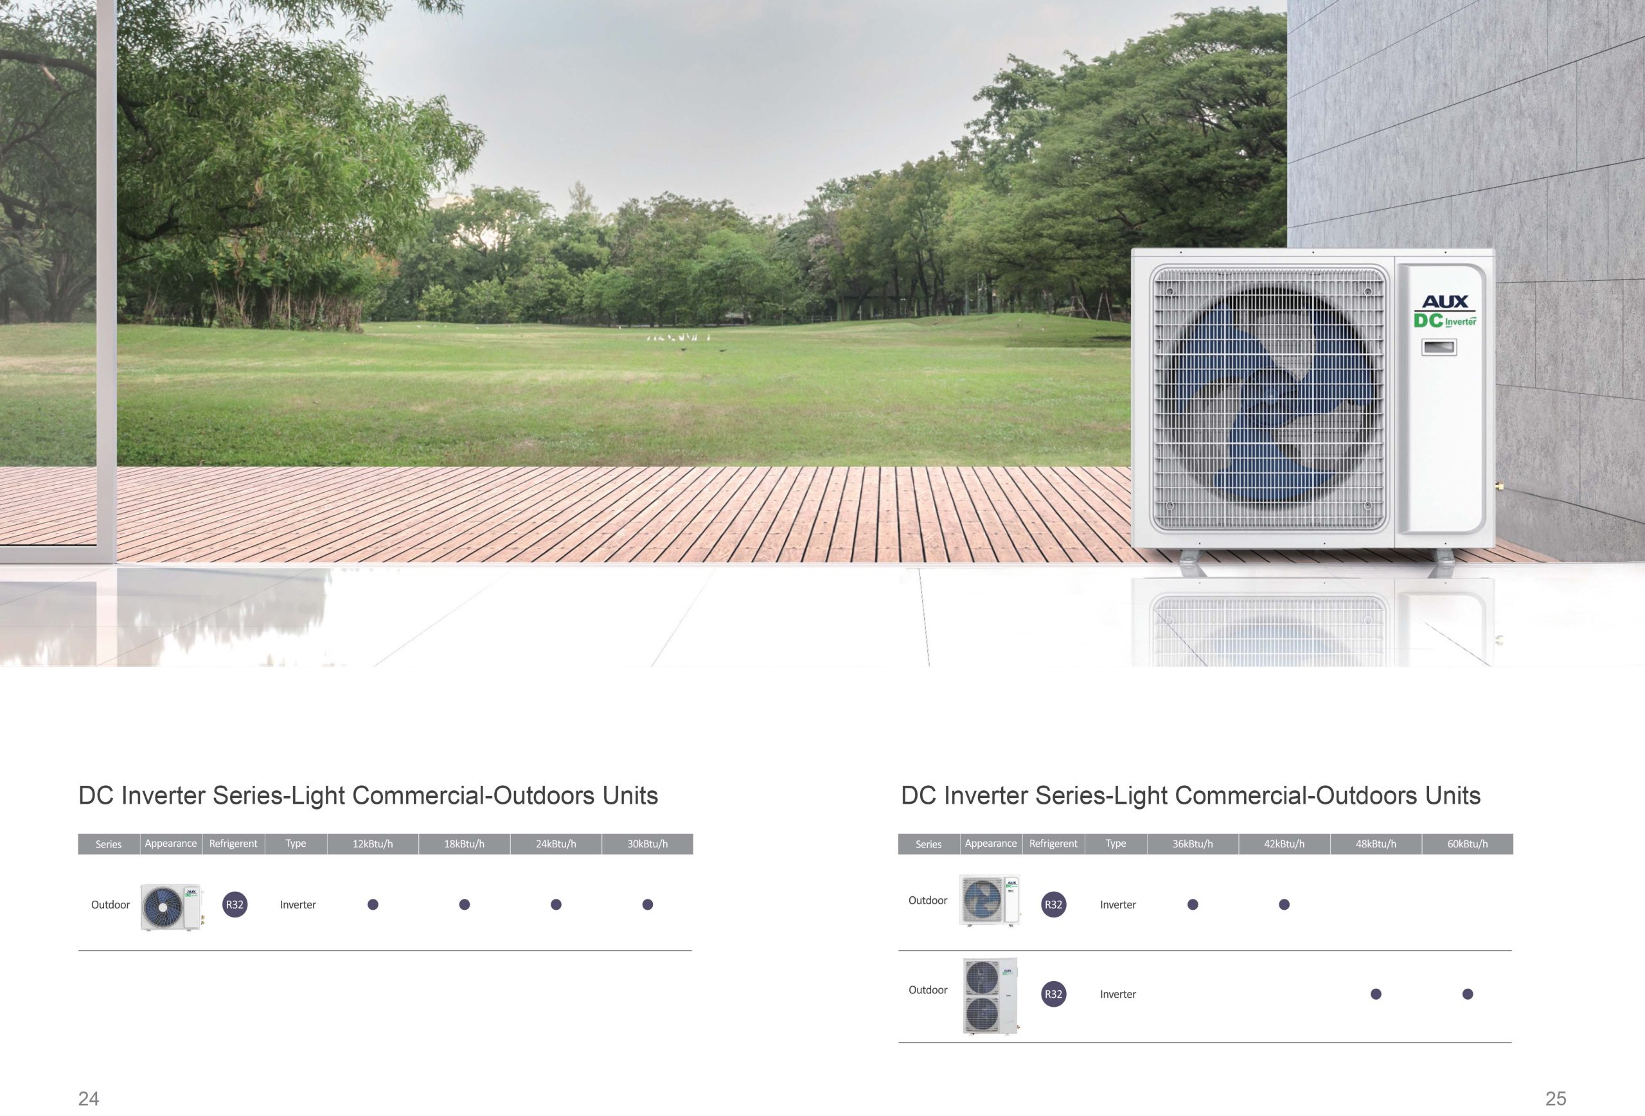Click the 48kBtu/h availability dot
Viewport: 1645px width, 1116px height.
pos(1375,993)
